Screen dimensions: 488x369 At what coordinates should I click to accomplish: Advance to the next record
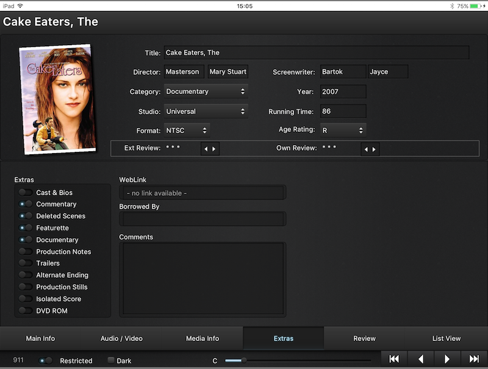(447, 359)
